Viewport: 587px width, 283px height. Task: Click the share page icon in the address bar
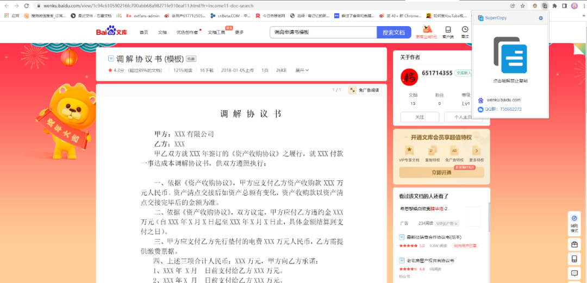[513, 5]
